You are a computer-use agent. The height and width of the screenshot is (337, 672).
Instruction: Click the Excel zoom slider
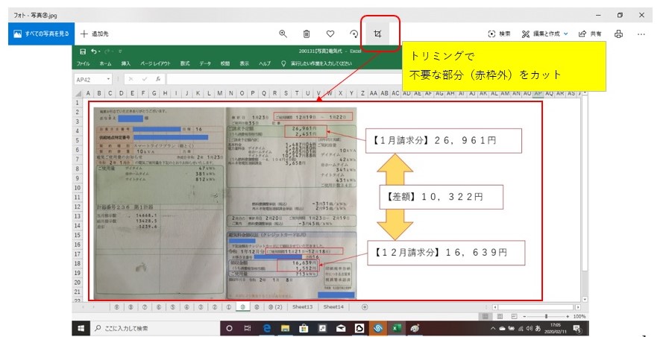(546, 316)
